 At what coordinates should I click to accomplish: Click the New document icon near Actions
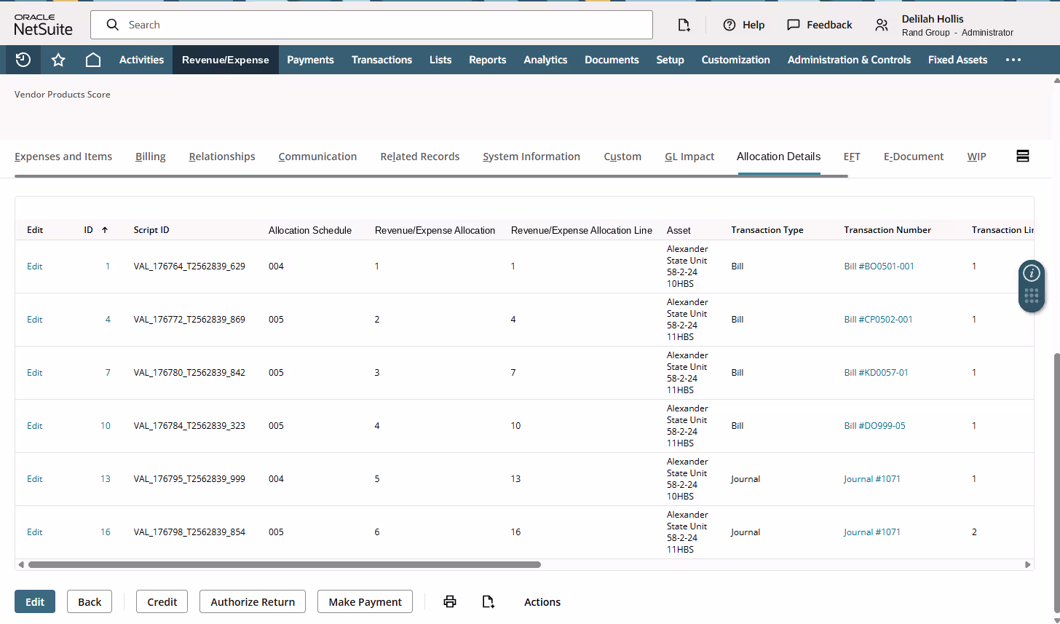(489, 601)
